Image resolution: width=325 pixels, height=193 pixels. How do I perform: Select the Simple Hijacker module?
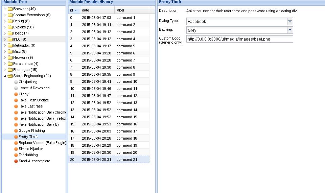(31, 149)
